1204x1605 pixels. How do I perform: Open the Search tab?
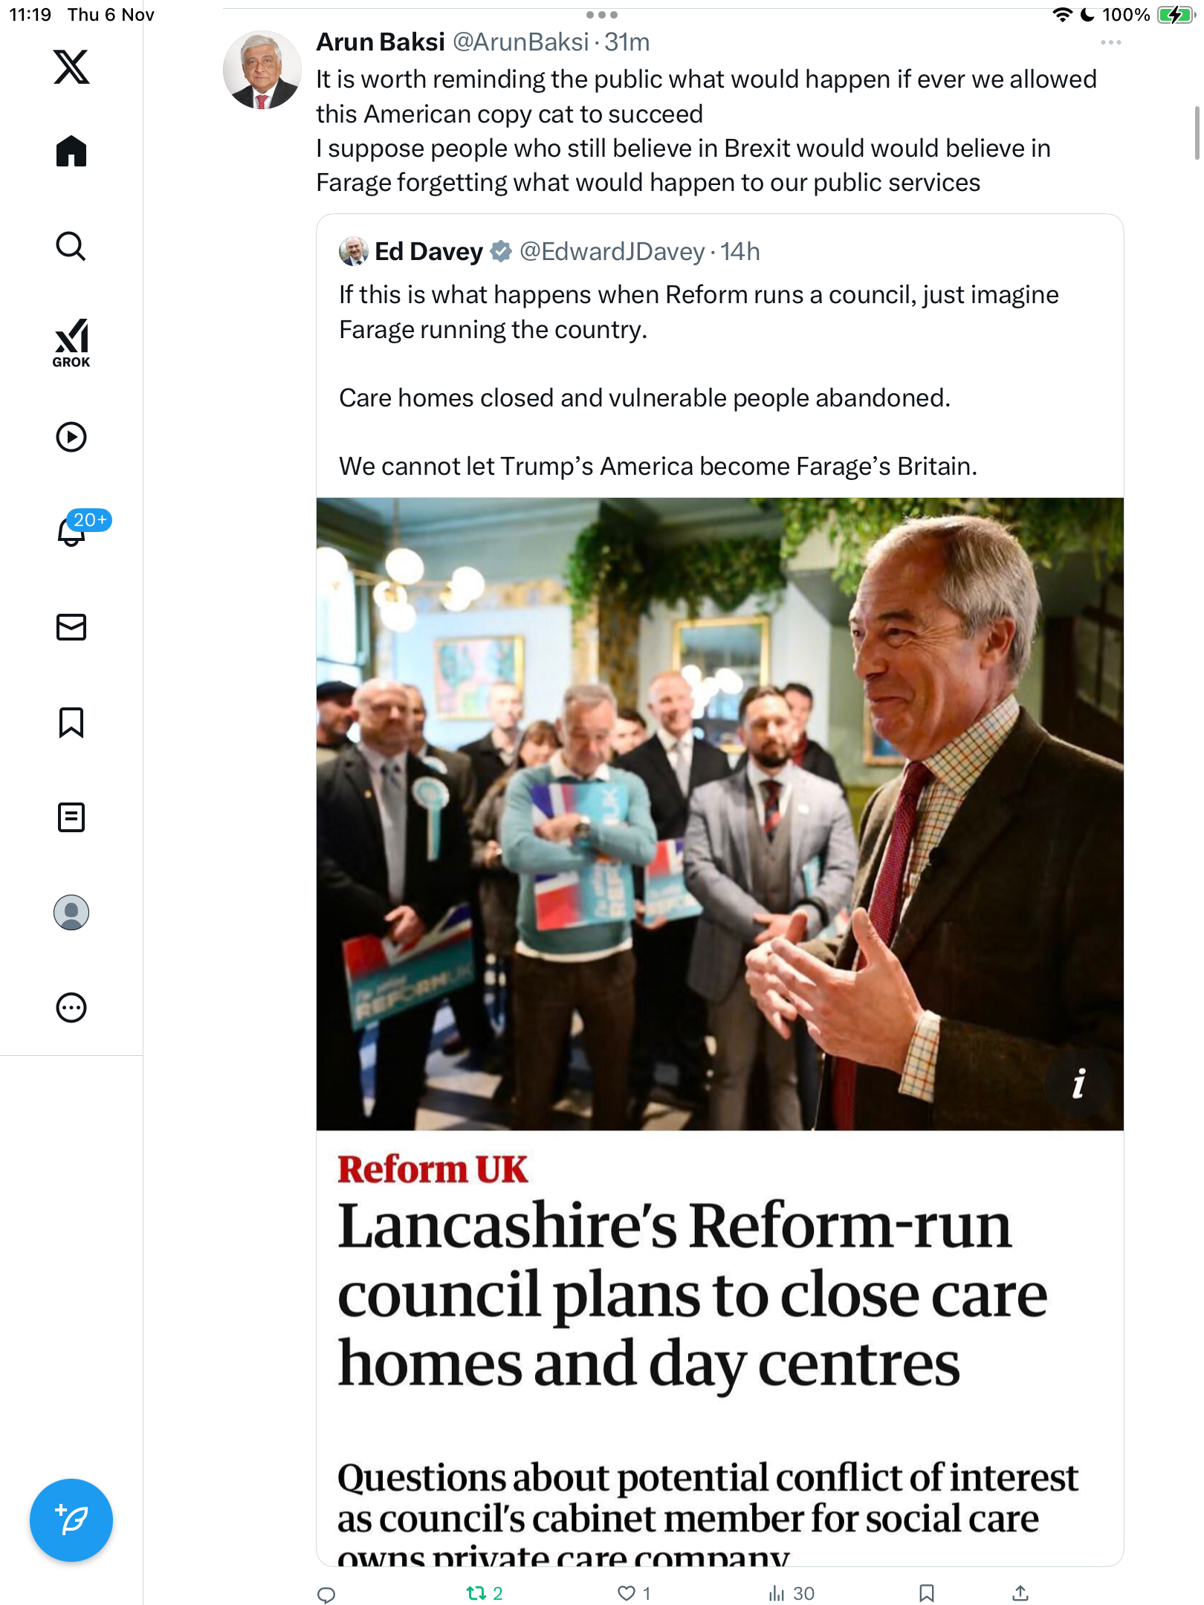71,247
